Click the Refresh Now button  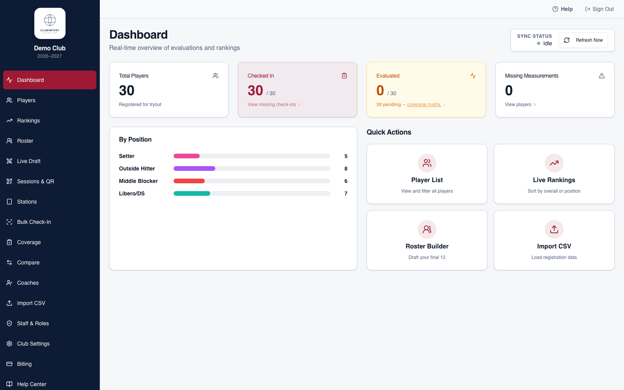pyautogui.click(x=583, y=40)
